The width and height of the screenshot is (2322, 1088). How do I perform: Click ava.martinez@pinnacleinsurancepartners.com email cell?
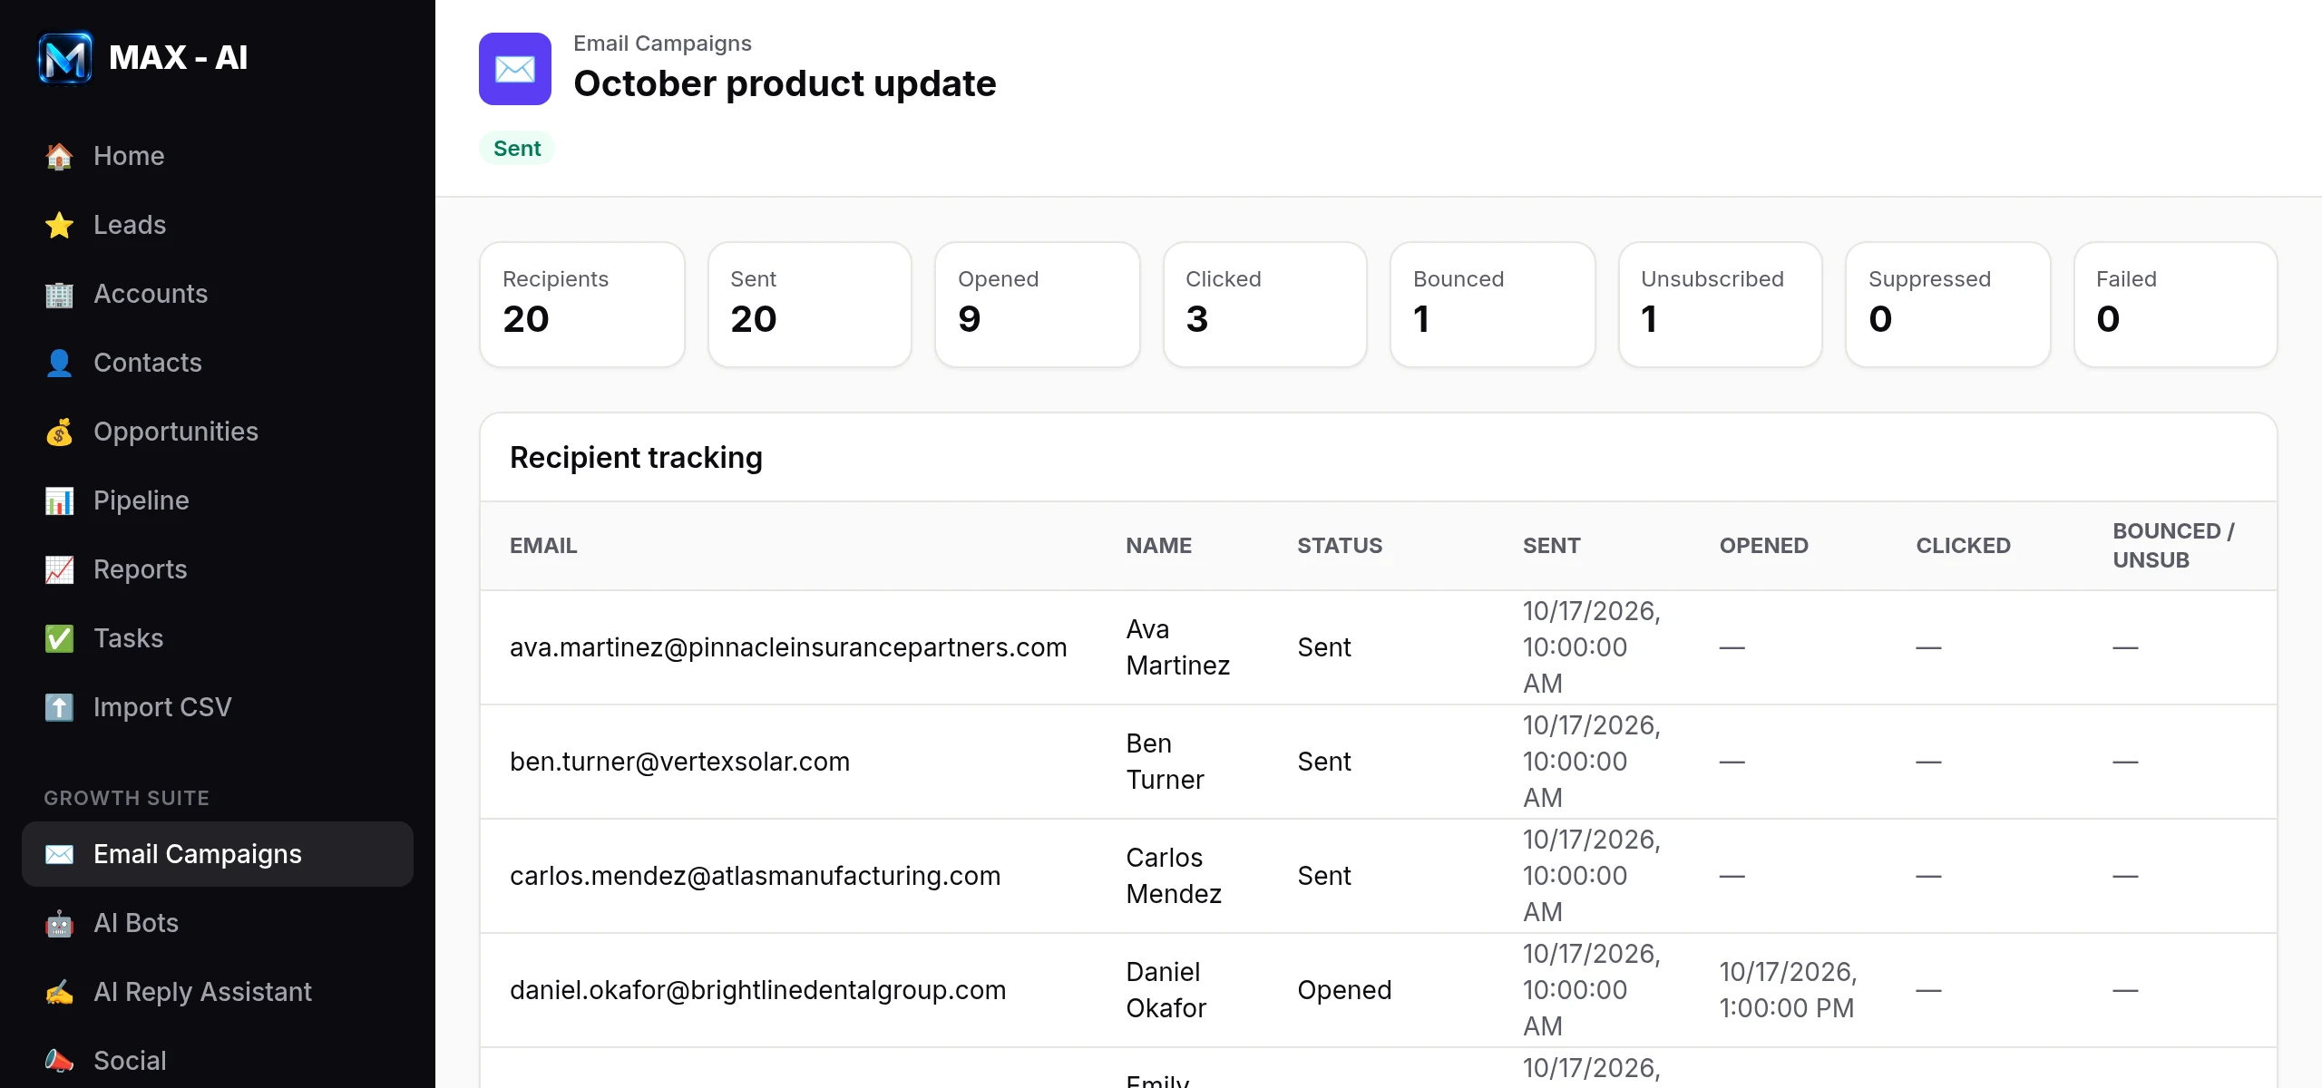coord(788,647)
